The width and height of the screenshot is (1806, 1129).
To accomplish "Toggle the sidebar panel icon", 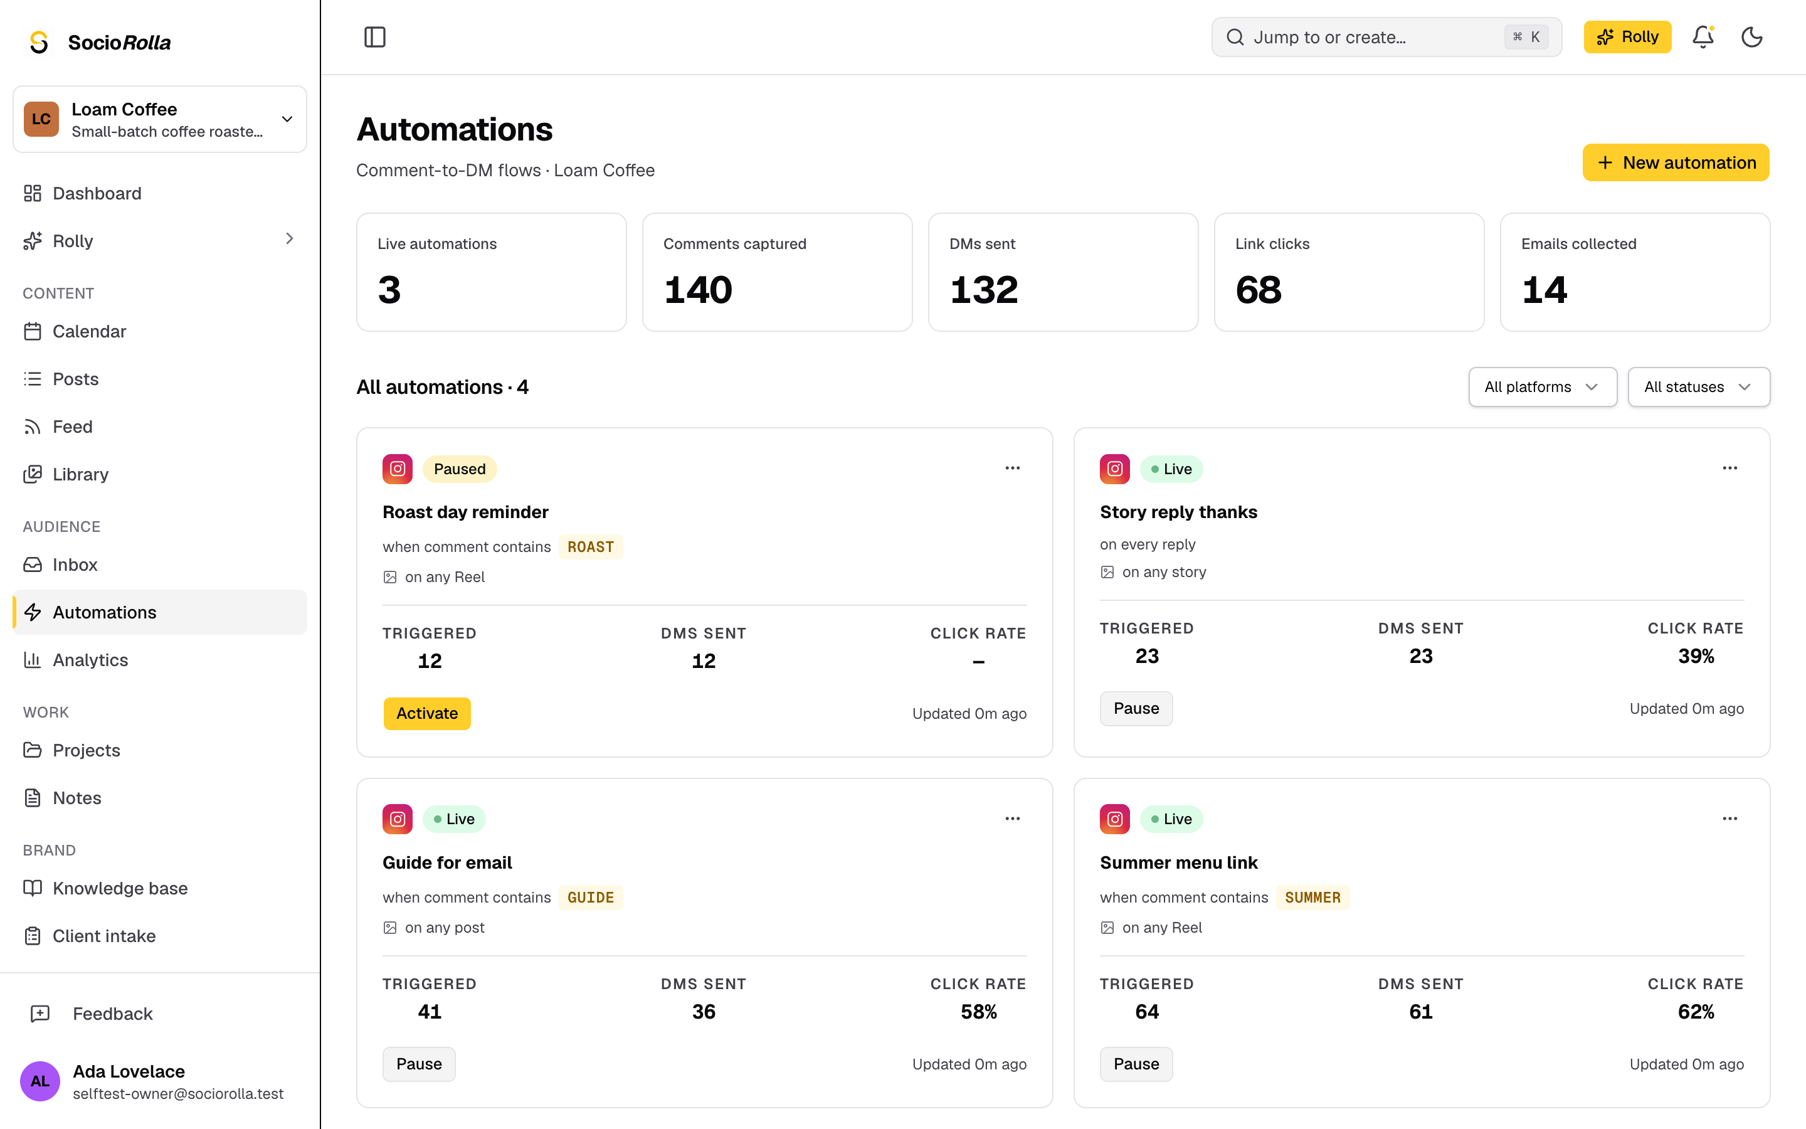I will (x=374, y=36).
